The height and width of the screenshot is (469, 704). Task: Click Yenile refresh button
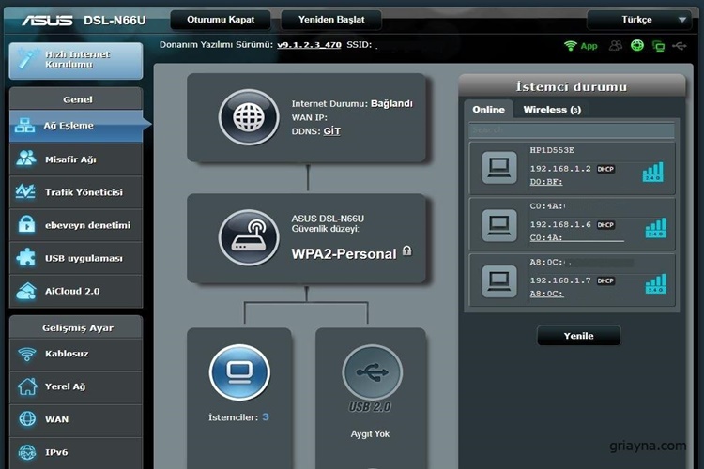579,336
